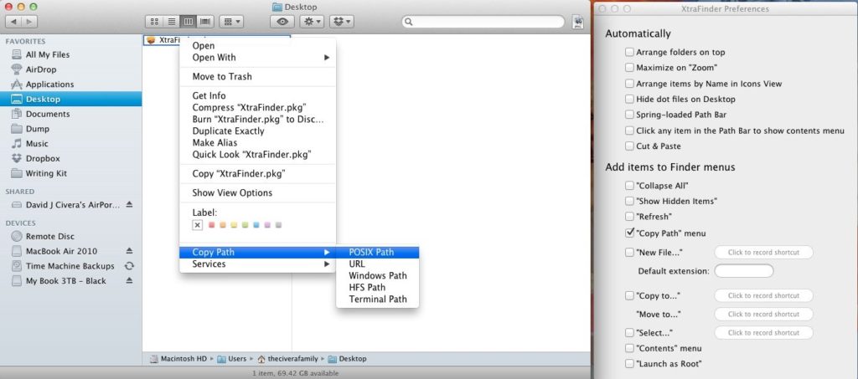Screen dimensions: 858x379
Task: Eject MacBook Air 2010 volume
Action: pyautogui.click(x=129, y=251)
